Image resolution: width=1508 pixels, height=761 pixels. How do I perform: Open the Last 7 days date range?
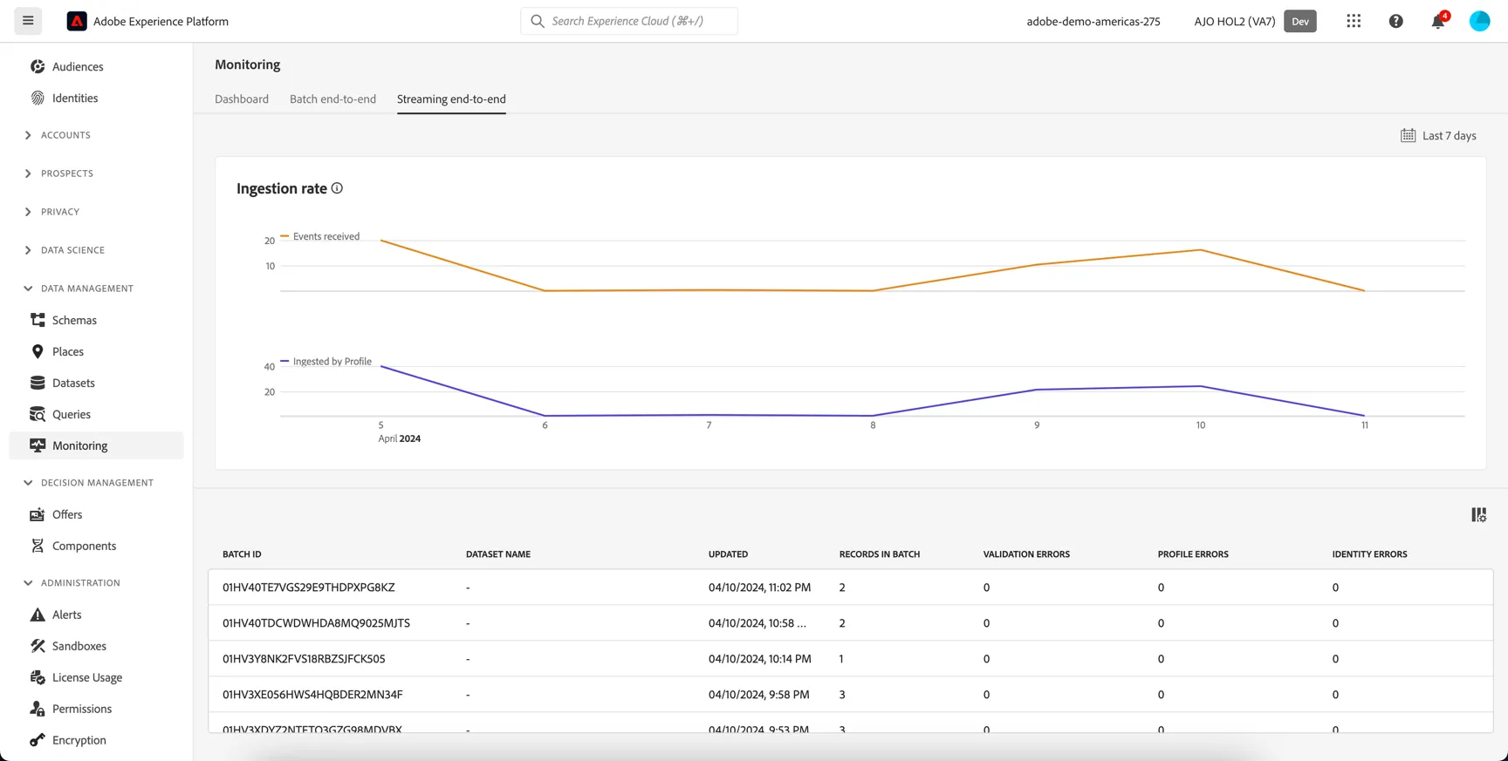[x=1449, y=135]
